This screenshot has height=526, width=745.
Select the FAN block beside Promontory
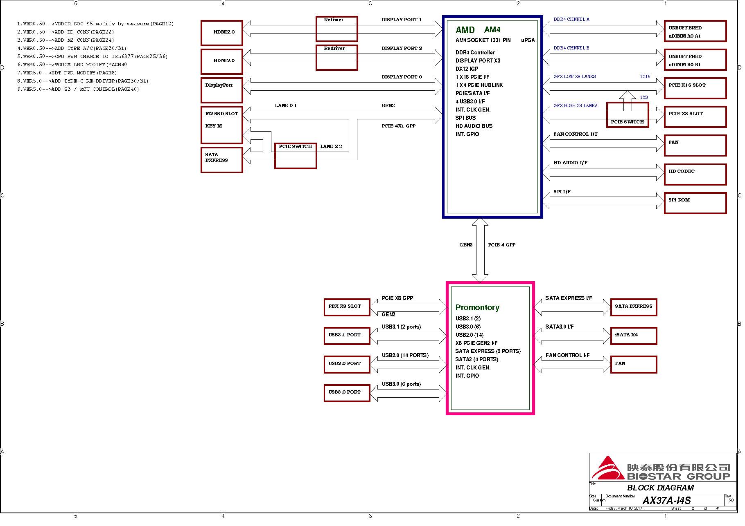(x=634, y=365)
